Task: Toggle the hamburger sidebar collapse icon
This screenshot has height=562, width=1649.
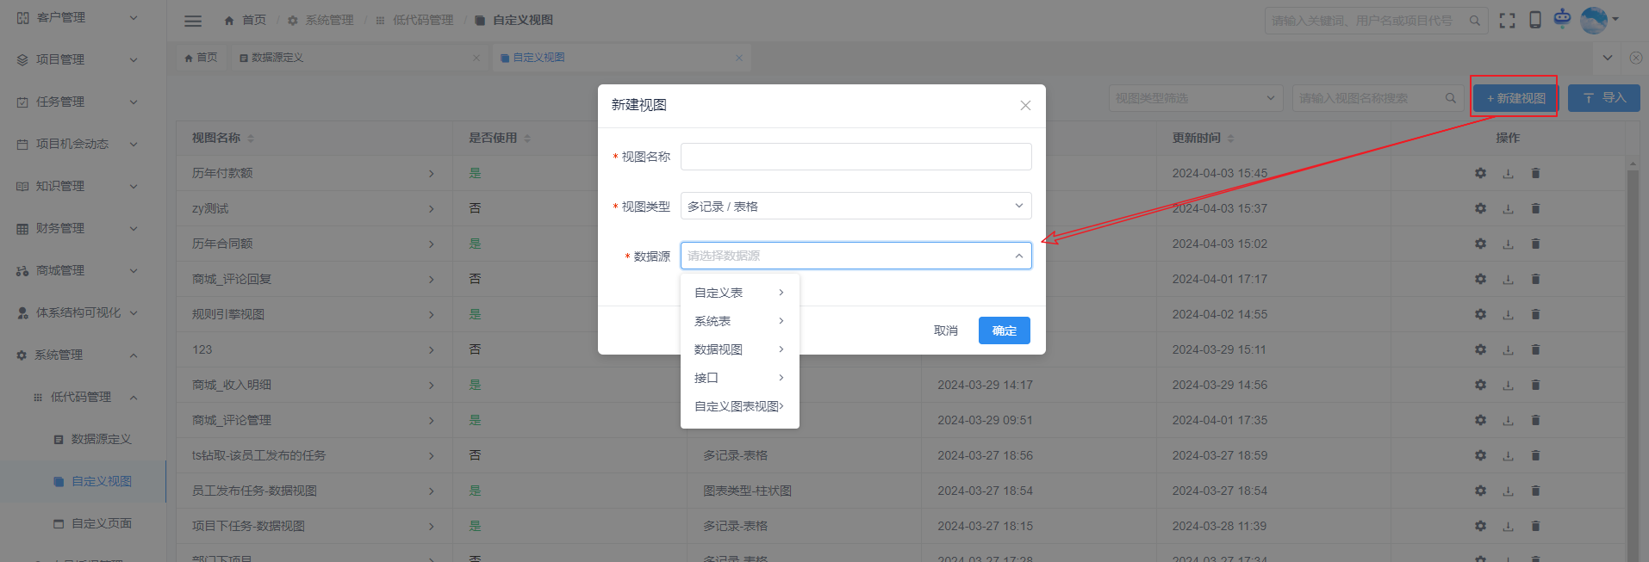Action: [193, 21]
